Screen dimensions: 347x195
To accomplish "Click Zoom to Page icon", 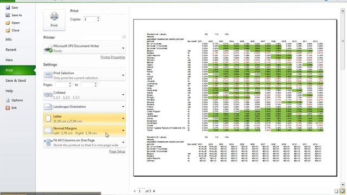I will pos(342,191).
